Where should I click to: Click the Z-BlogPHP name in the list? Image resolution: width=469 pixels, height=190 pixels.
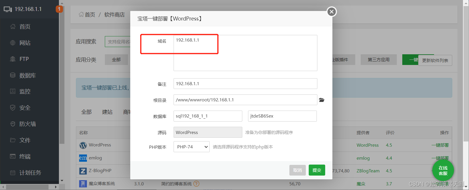pyautogui.click(x=100, y=171)
